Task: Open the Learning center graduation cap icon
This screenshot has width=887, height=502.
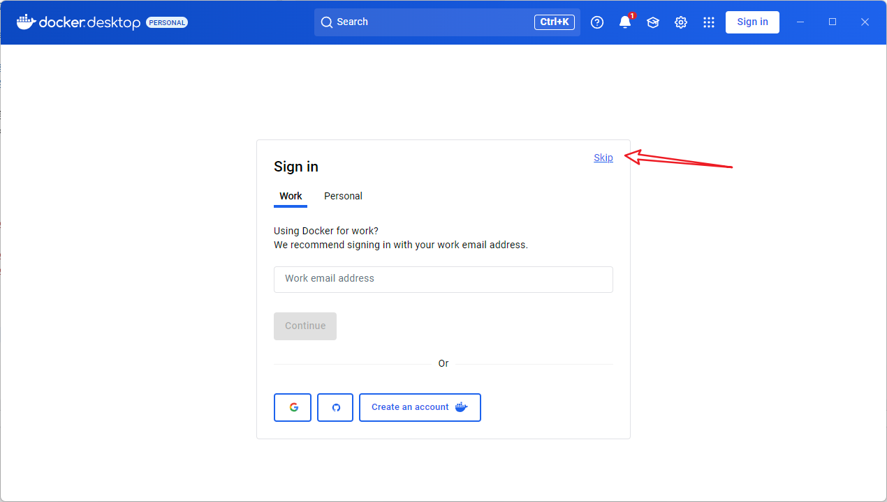Action: pyautogui.click(x=653, y=22)
